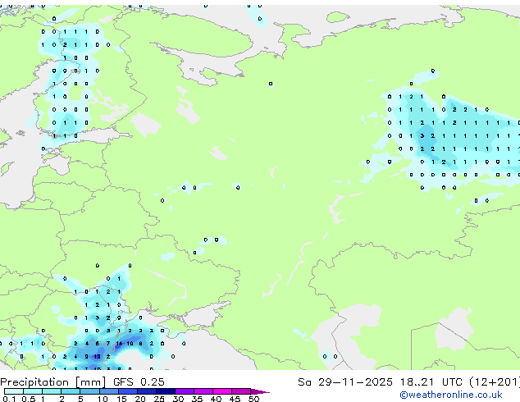Click the 1–2 mm legend swatch
This screenshot has height=402, width=520.
coord(52,391)
